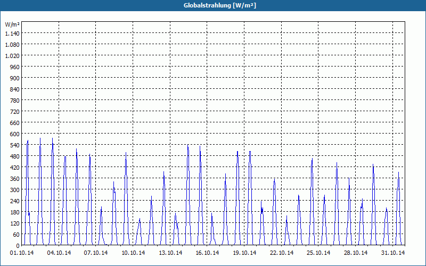The height and width of the screenshot is (266, 426).
Task: Click the 300 y-axis value
Action: pyautogui.click(x=15, y=190)
